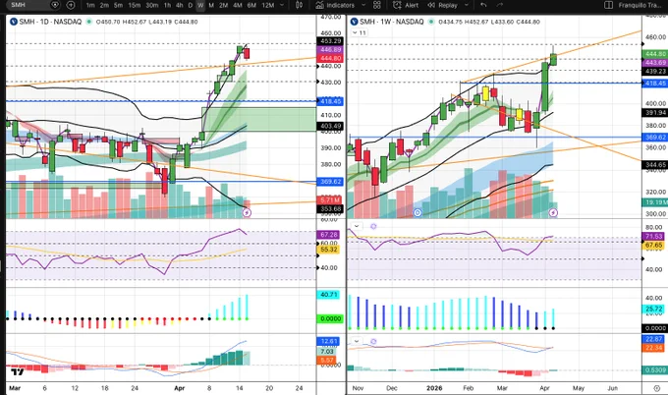
Task: Click the 71.53 RSI value label on weekly pane
Action: (x=654, y=236)
